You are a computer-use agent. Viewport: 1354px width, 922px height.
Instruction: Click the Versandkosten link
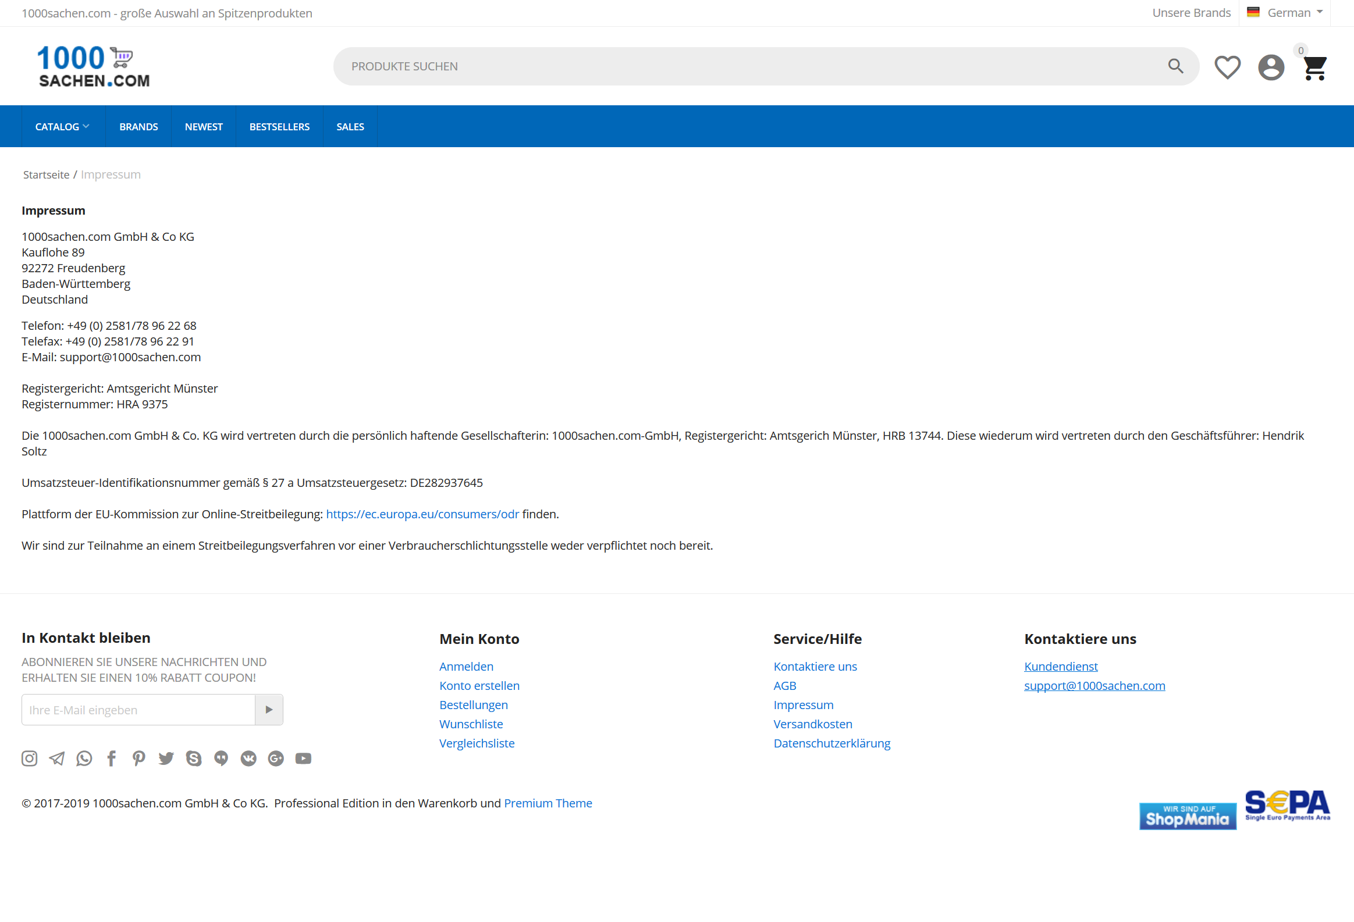tap(813, 724)
